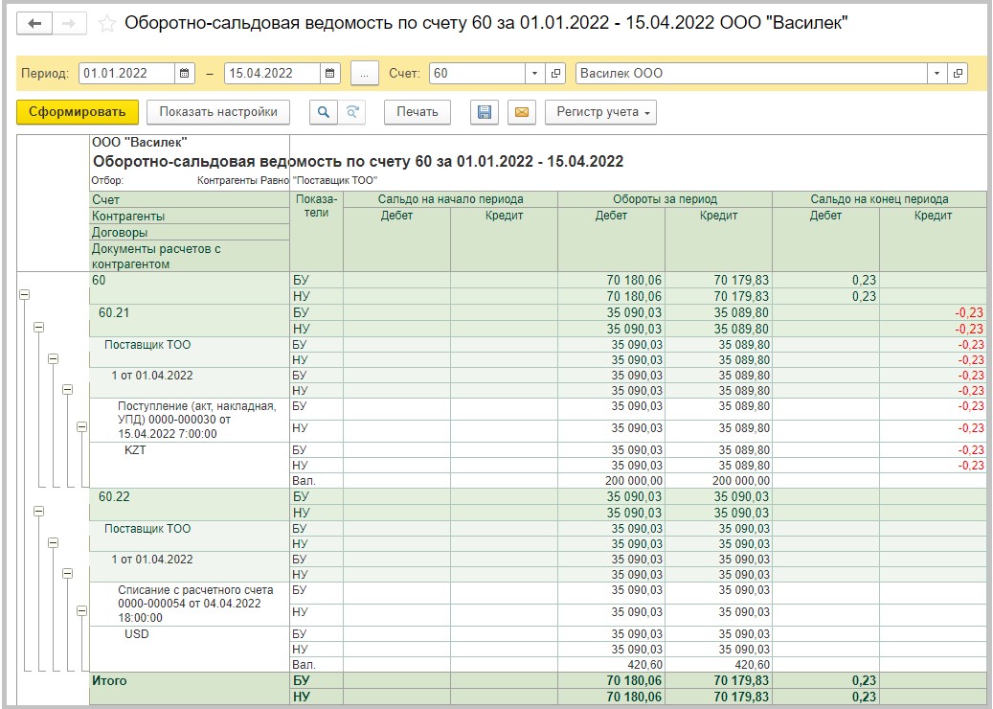Collapse contract 1 от 01.04.2022 under 60.21
The image size is (993, 709).
click(68, 390)
